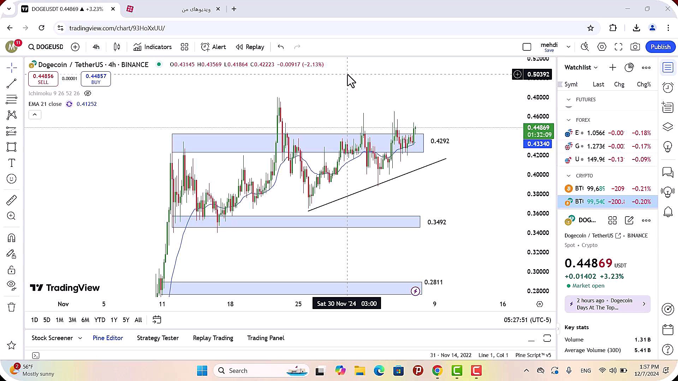Select the text annotation tool
This screenshot has width=678, height=381.
coord(11,163)
